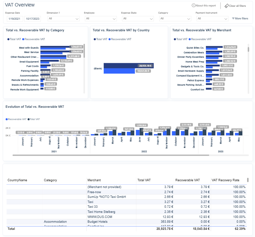Click Recoverable VAT legend marker in Evolution chart
This screenshot has height=237, width=255.
coord(7,119)
